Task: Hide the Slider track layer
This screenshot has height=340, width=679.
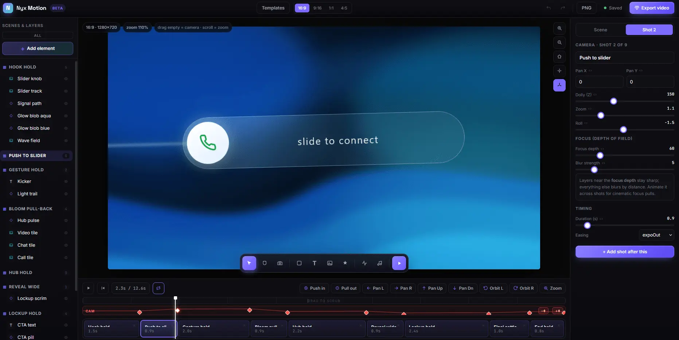Action: pos(66,91)
